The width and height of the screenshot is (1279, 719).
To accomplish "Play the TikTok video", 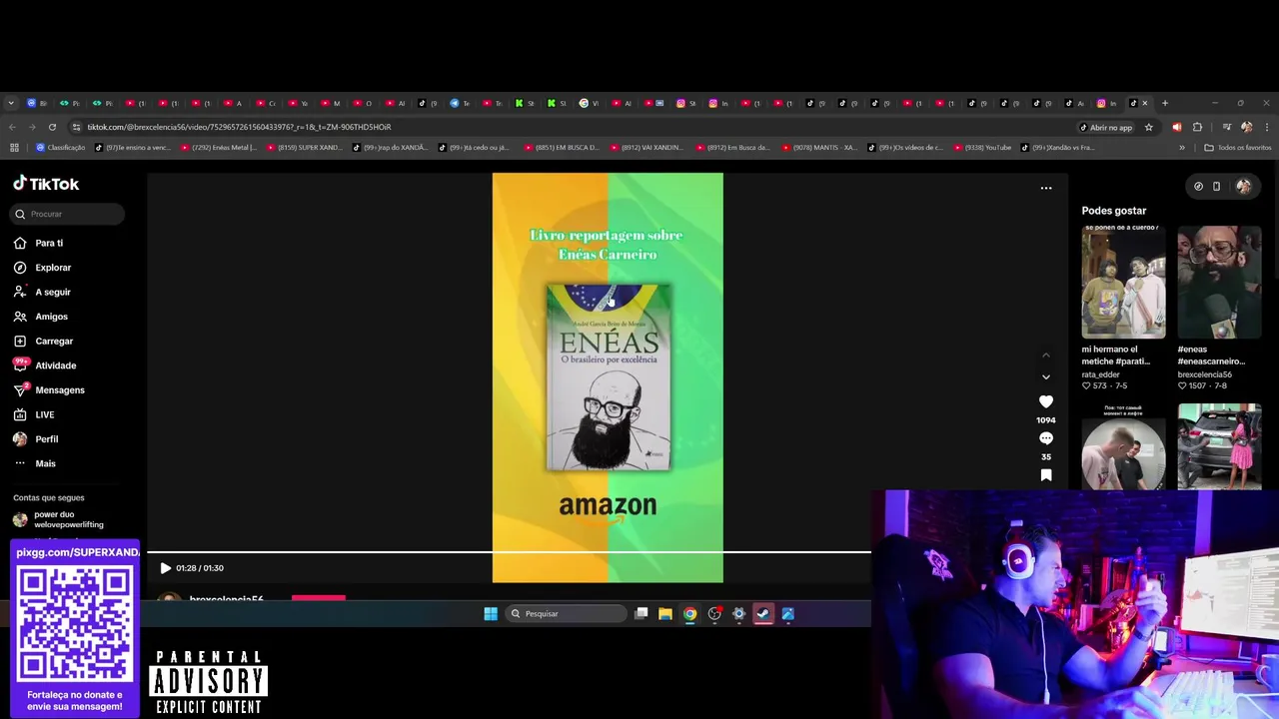I will tap(166, 568).
